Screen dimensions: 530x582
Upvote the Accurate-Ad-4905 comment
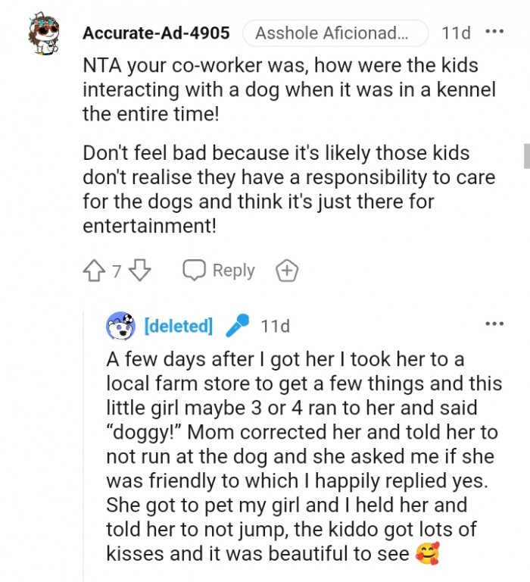point(95,271)
